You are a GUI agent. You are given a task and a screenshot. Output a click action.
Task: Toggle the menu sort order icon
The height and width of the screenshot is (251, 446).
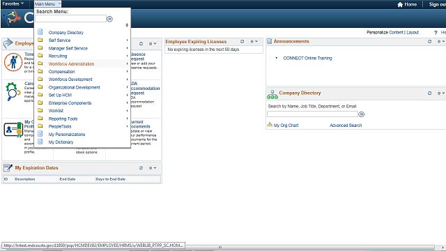(x=127, y=25)
